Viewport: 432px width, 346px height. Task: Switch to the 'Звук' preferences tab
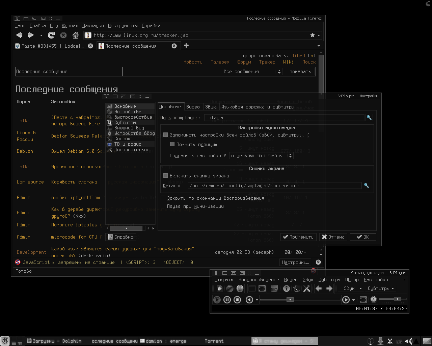[x=211, y=107]
